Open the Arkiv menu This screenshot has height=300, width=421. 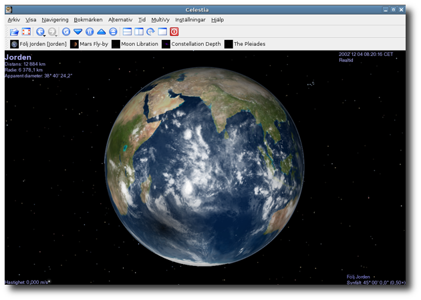[x=13, y=20]
